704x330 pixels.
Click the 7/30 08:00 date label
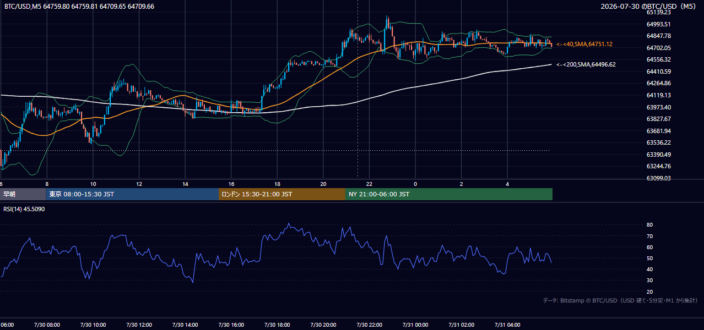pos(47,325)
